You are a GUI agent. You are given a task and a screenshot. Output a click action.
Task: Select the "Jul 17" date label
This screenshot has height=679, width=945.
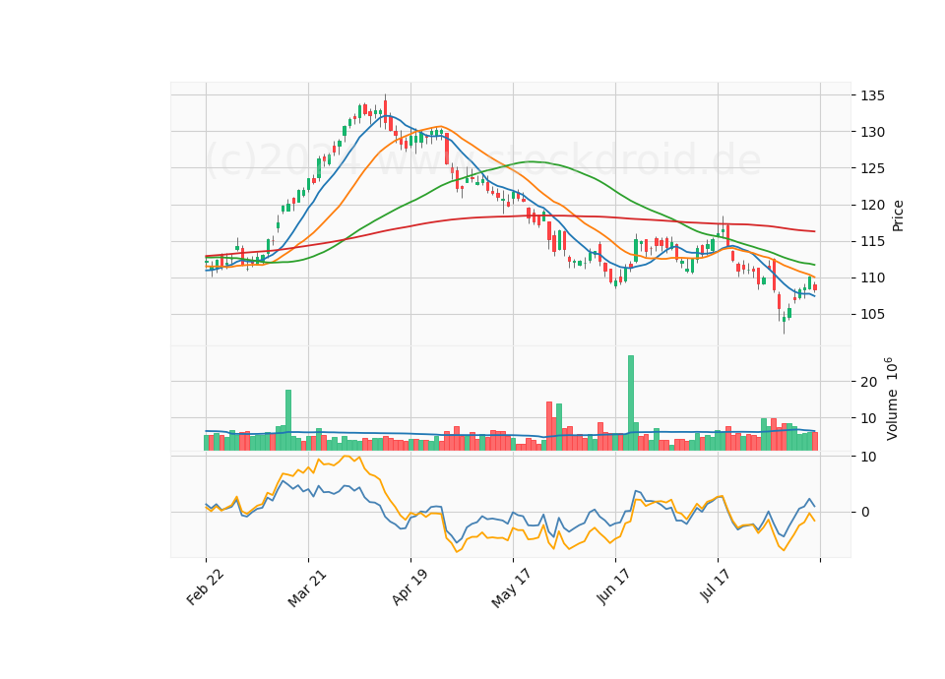pyautogui.click(x=716, y=585)
